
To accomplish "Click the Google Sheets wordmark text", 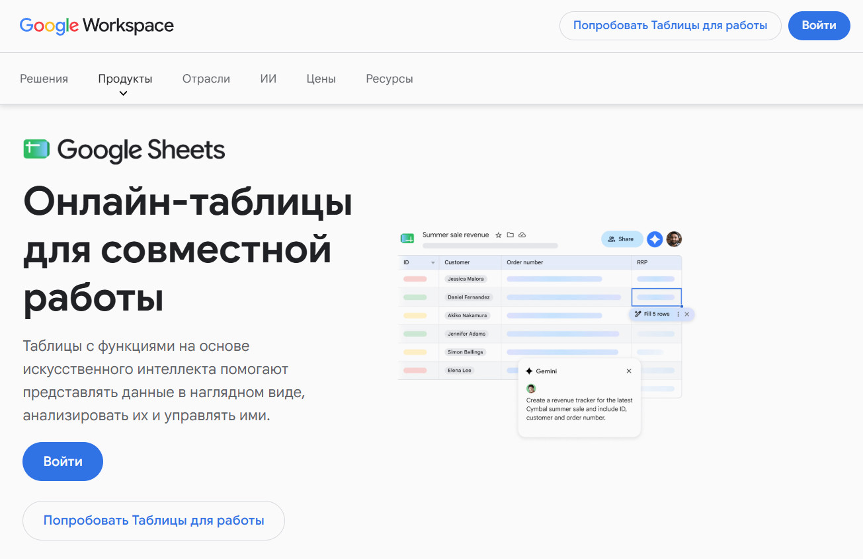I will [142, 151].
